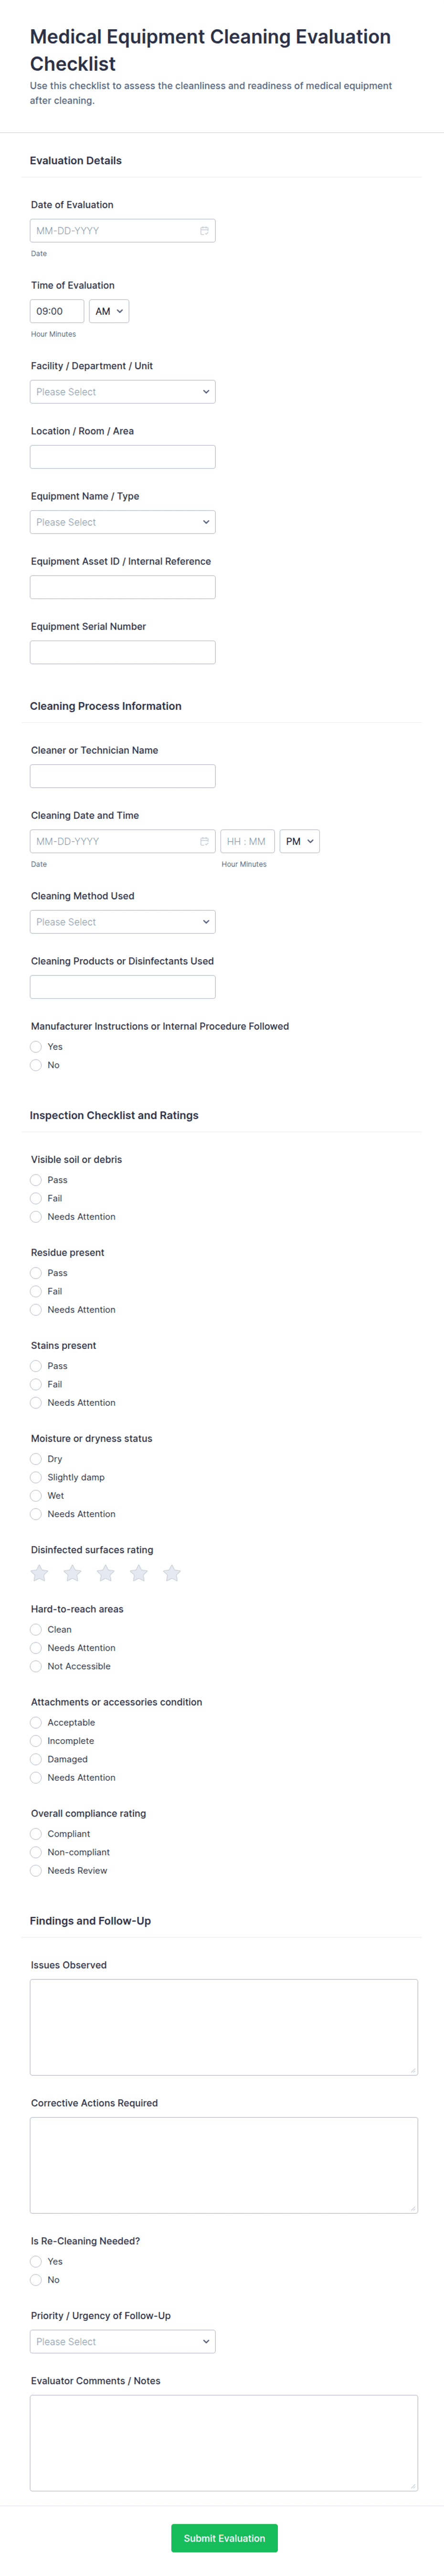The height and width of the screenshot is (2576, 444).
Task: Focus the Issues Observed text area
Action: pyautogui.click(x=224, y=2027)
